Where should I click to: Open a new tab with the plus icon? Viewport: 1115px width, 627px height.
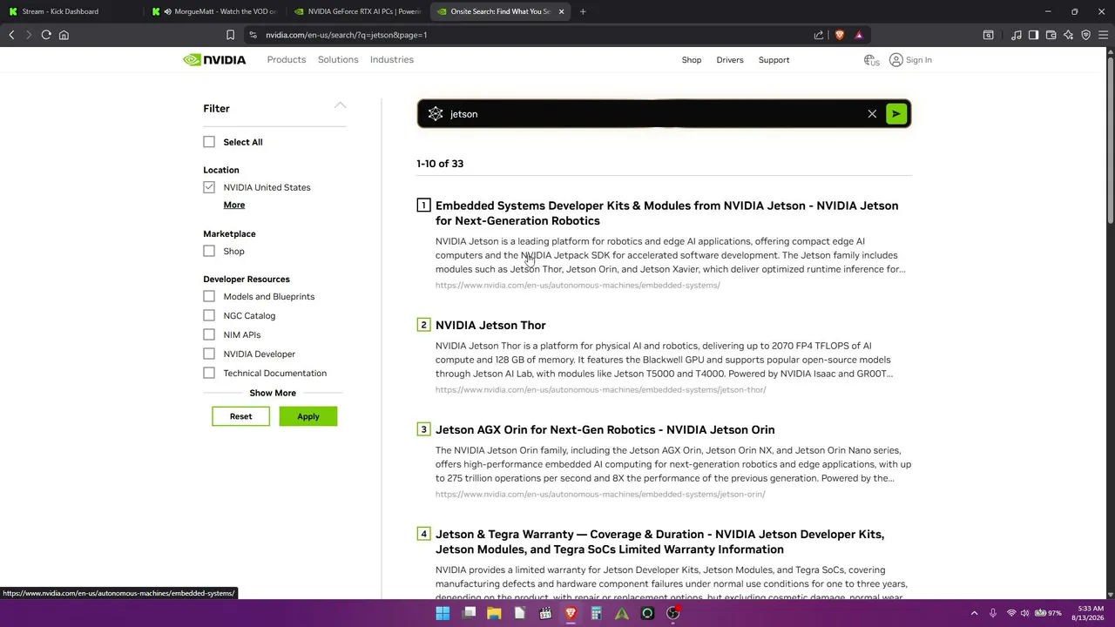pos(583,11)
